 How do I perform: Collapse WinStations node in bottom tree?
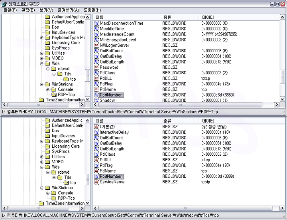(41, 188)
